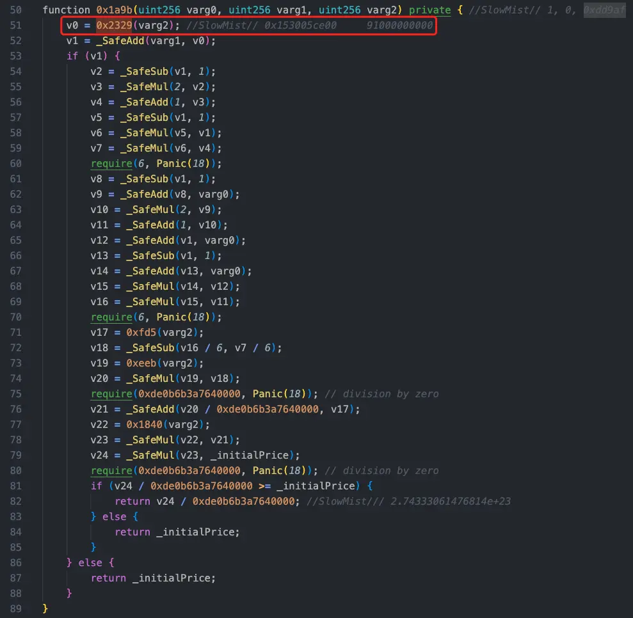Select v11 at its assignment on line 64
This screenshot has height=618, width=633.
(x=99, y=225)
